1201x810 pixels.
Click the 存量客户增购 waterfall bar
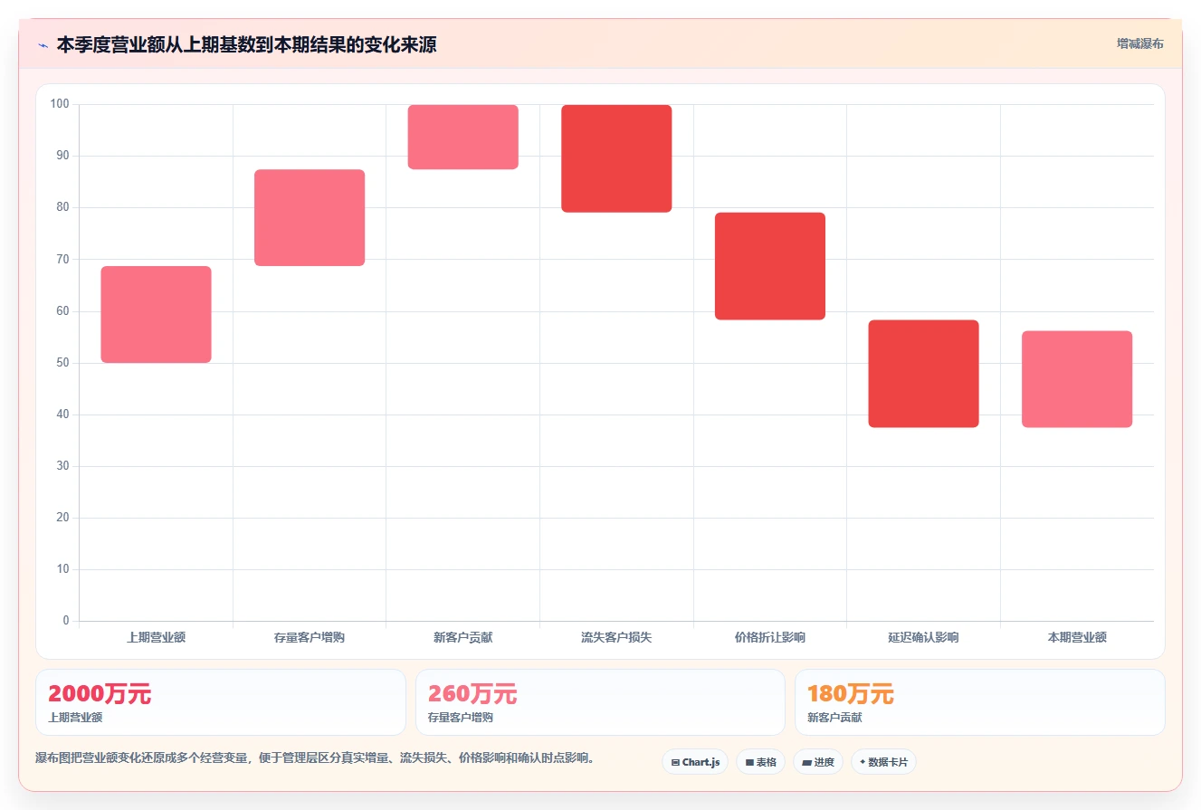coord(310,217)
